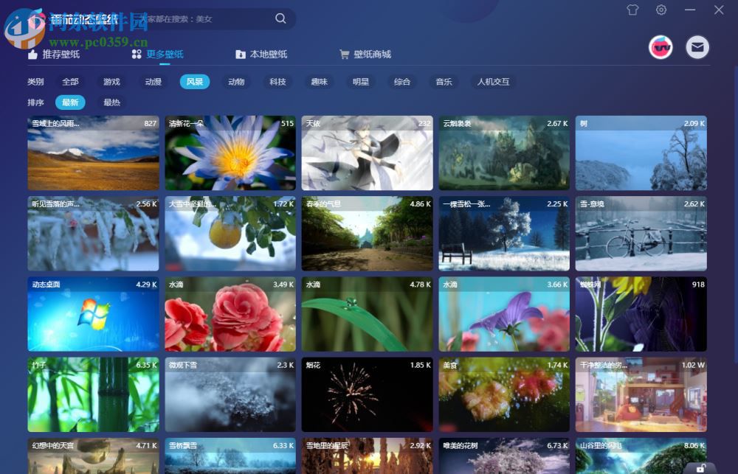Viewport: 738px width, 474px height.
Task: Select the 科技 category filter
Action: click(x=277, y=82)
